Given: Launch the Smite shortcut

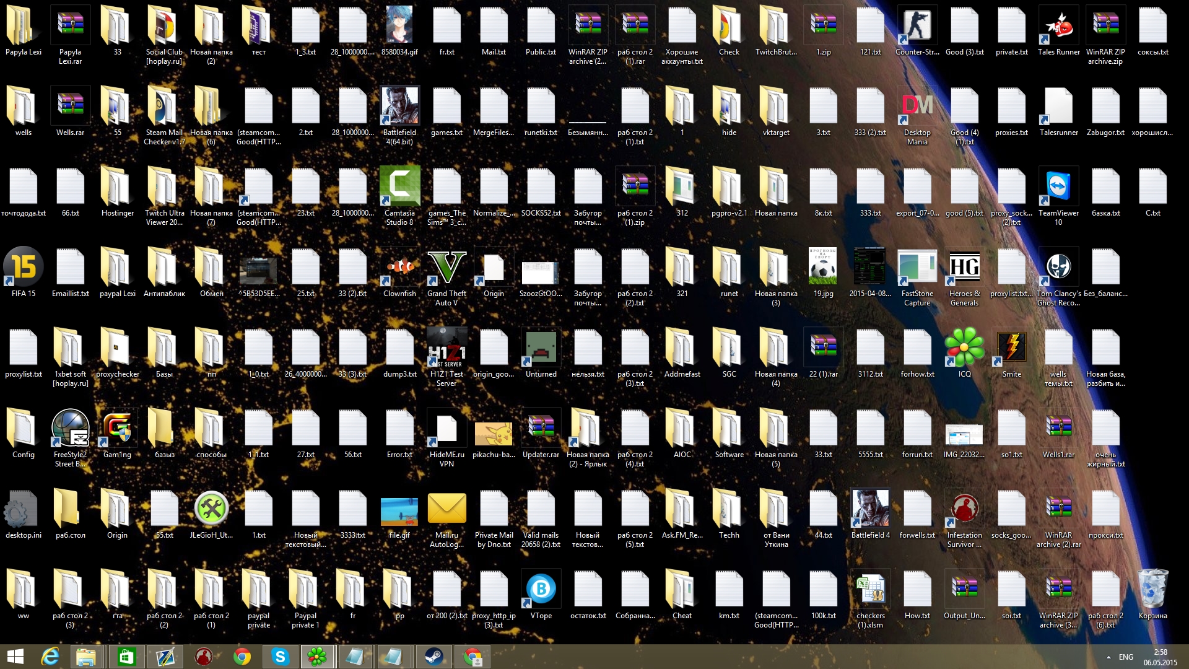Looking at the screenshot, I should click(x=1012, y=348).
